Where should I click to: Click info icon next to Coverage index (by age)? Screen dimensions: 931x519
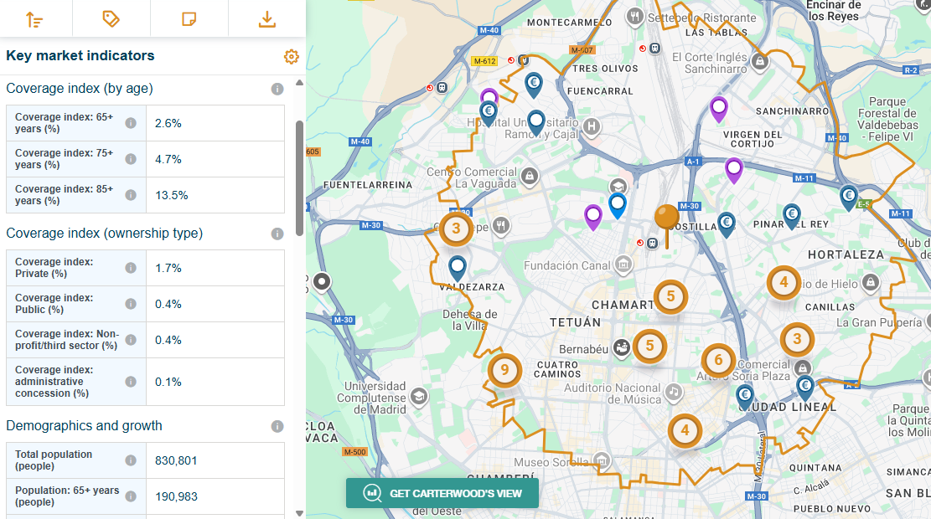point(277,88)
